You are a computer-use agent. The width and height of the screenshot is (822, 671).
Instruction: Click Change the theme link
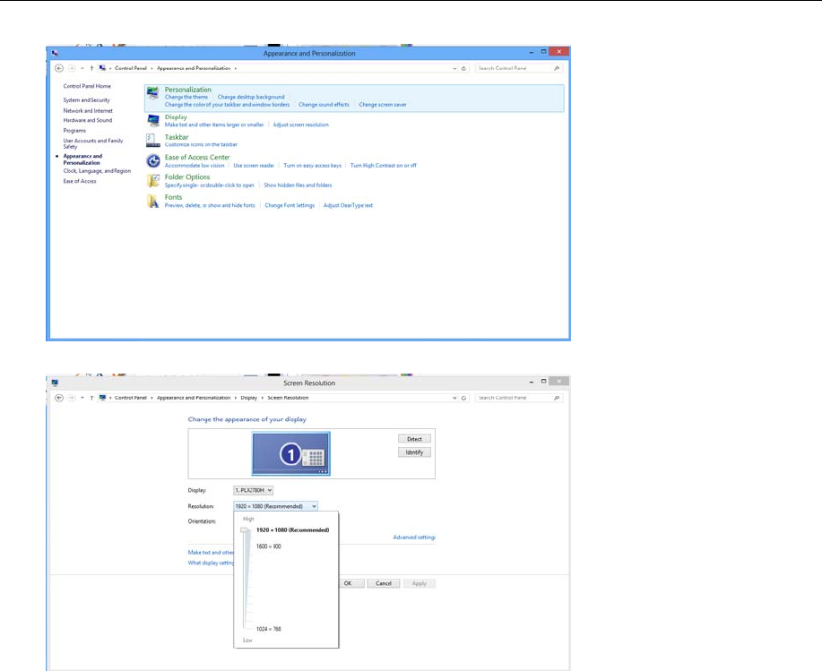click(x=186, y=97)
